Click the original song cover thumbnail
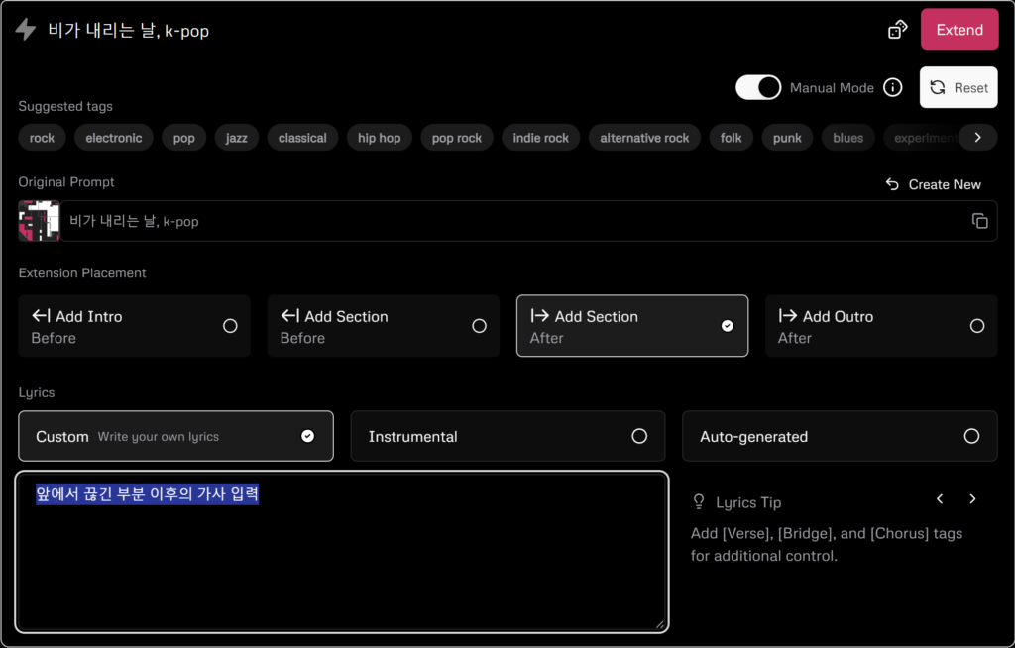 coord(39,221)
